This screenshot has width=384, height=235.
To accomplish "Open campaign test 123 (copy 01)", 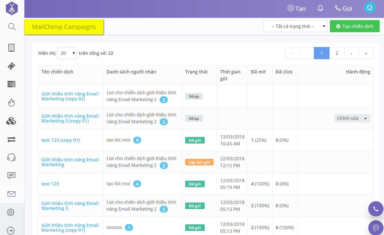I will 61,140.
